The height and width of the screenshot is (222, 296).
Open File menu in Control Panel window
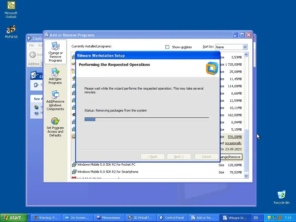click(32, 45)
